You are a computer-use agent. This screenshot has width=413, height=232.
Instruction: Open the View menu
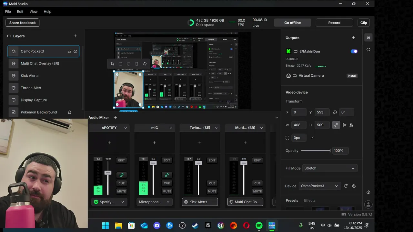34,12
